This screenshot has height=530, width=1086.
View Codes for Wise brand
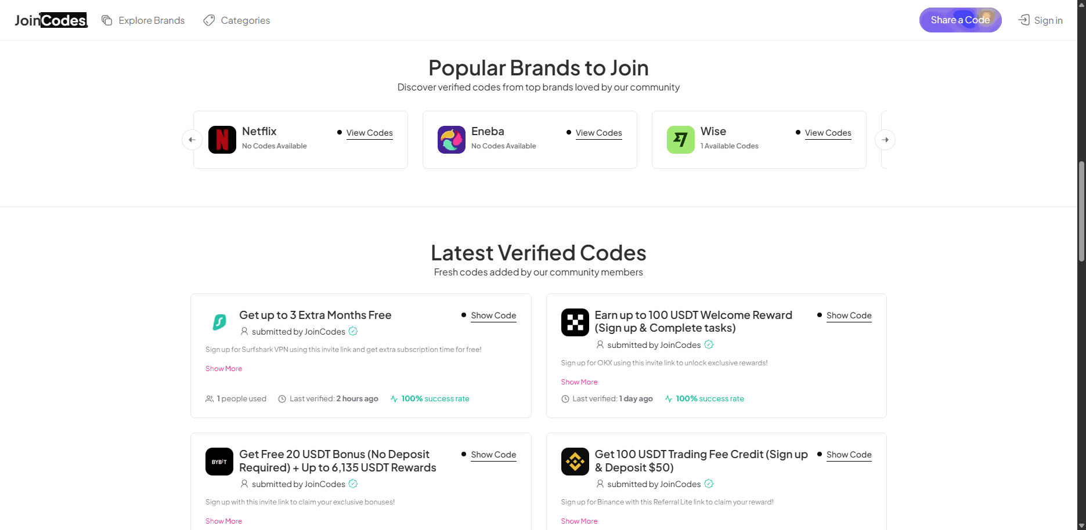[x=828, y=133]
